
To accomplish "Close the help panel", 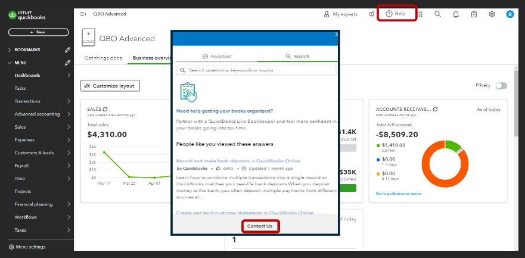I will point(337,34).
